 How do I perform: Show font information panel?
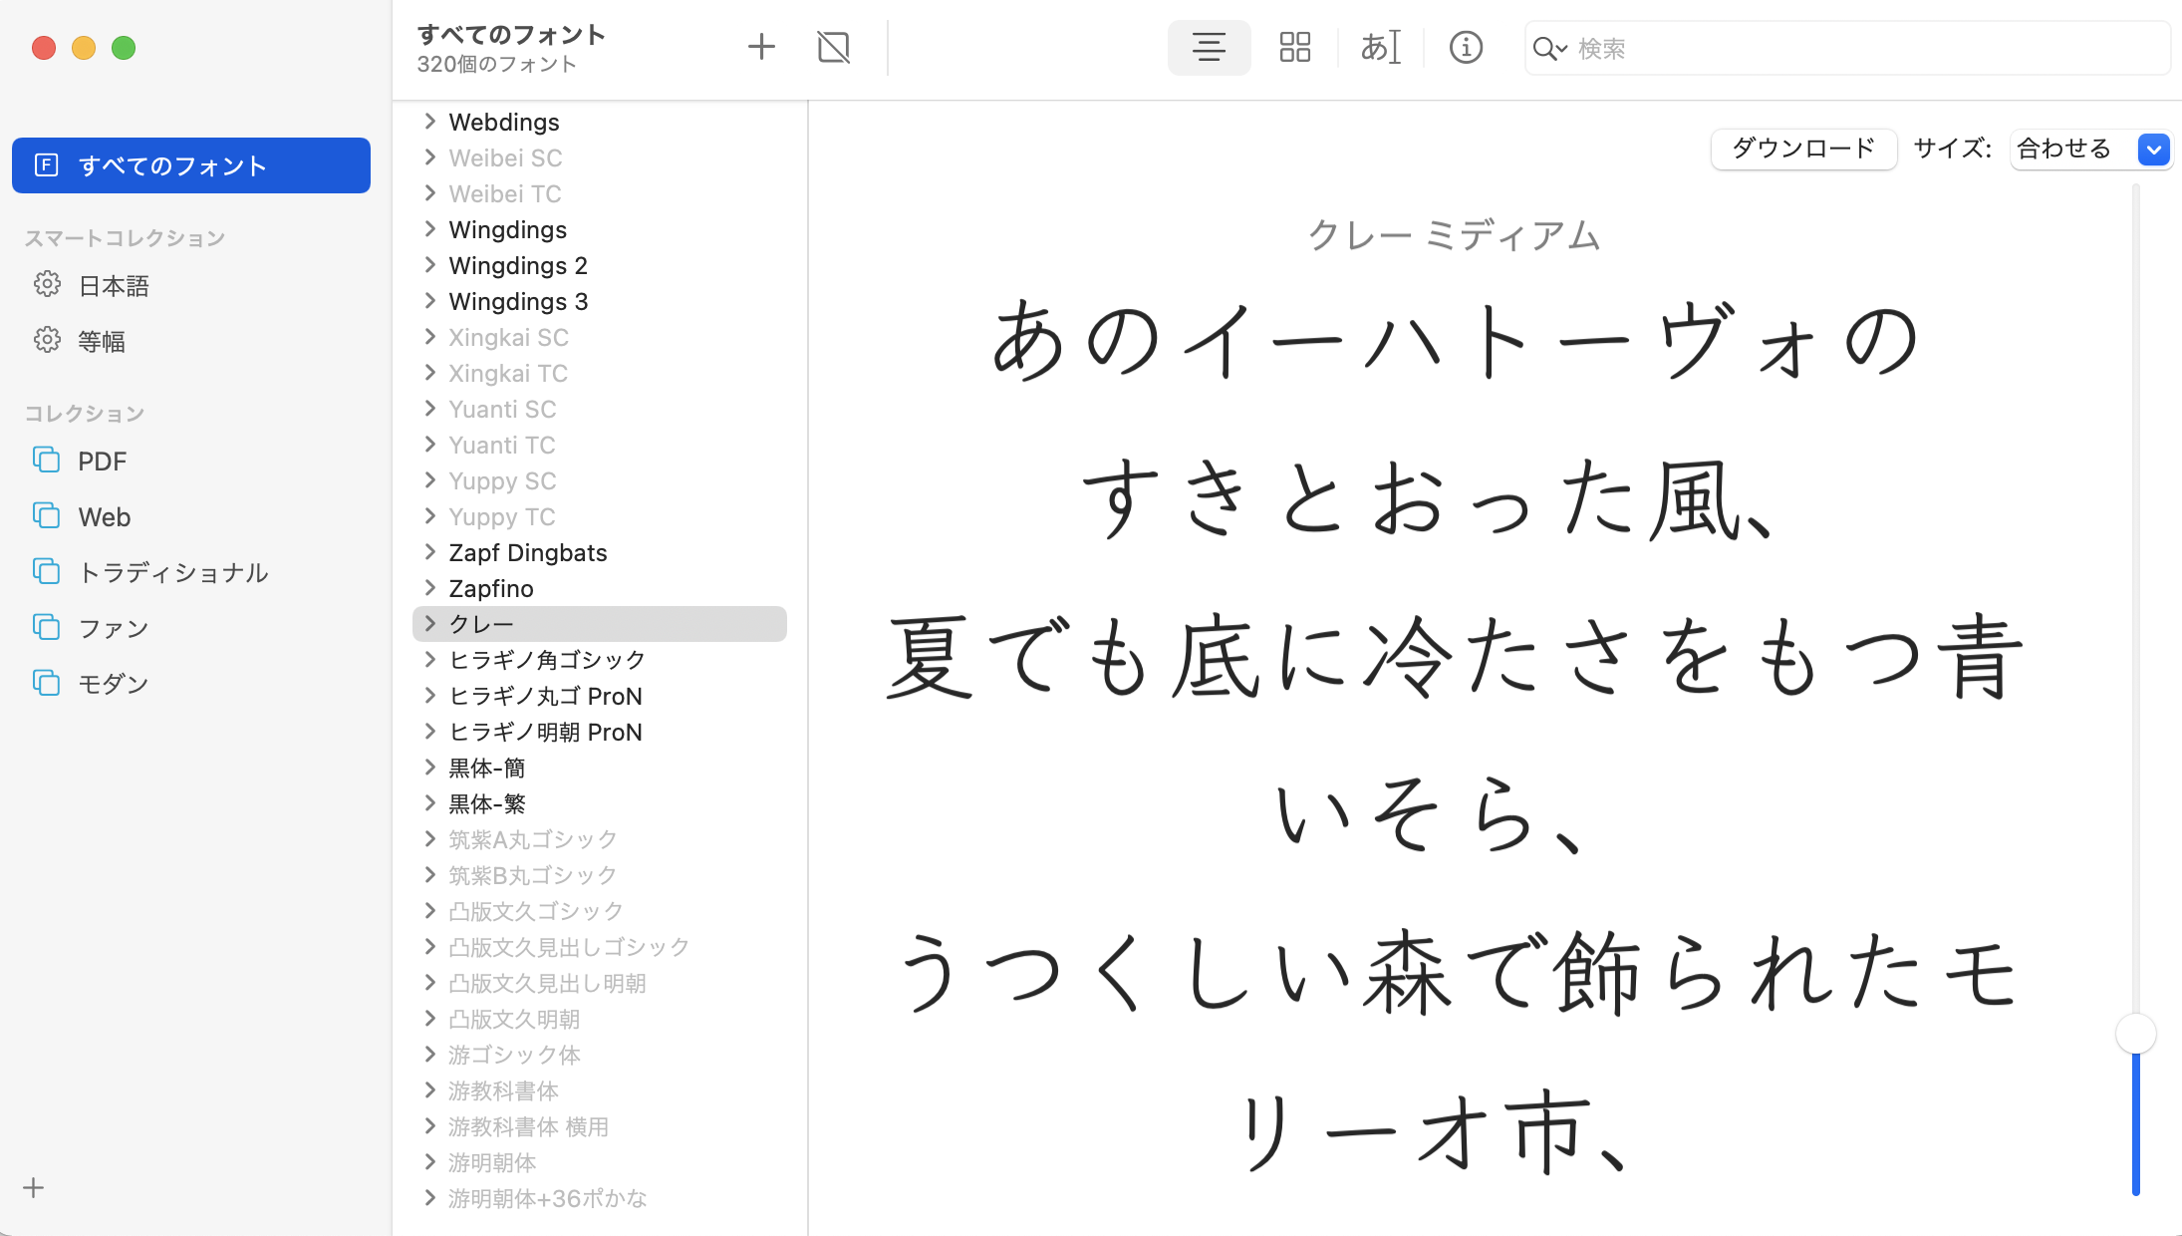point(1466,47)
